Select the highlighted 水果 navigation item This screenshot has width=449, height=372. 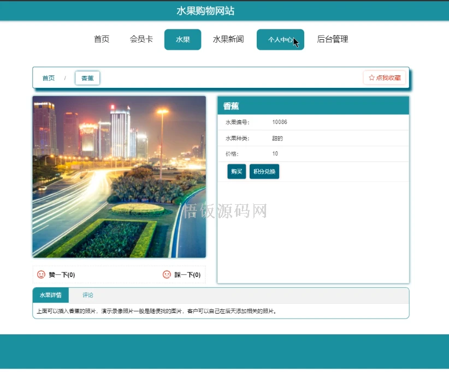[182, 39]
